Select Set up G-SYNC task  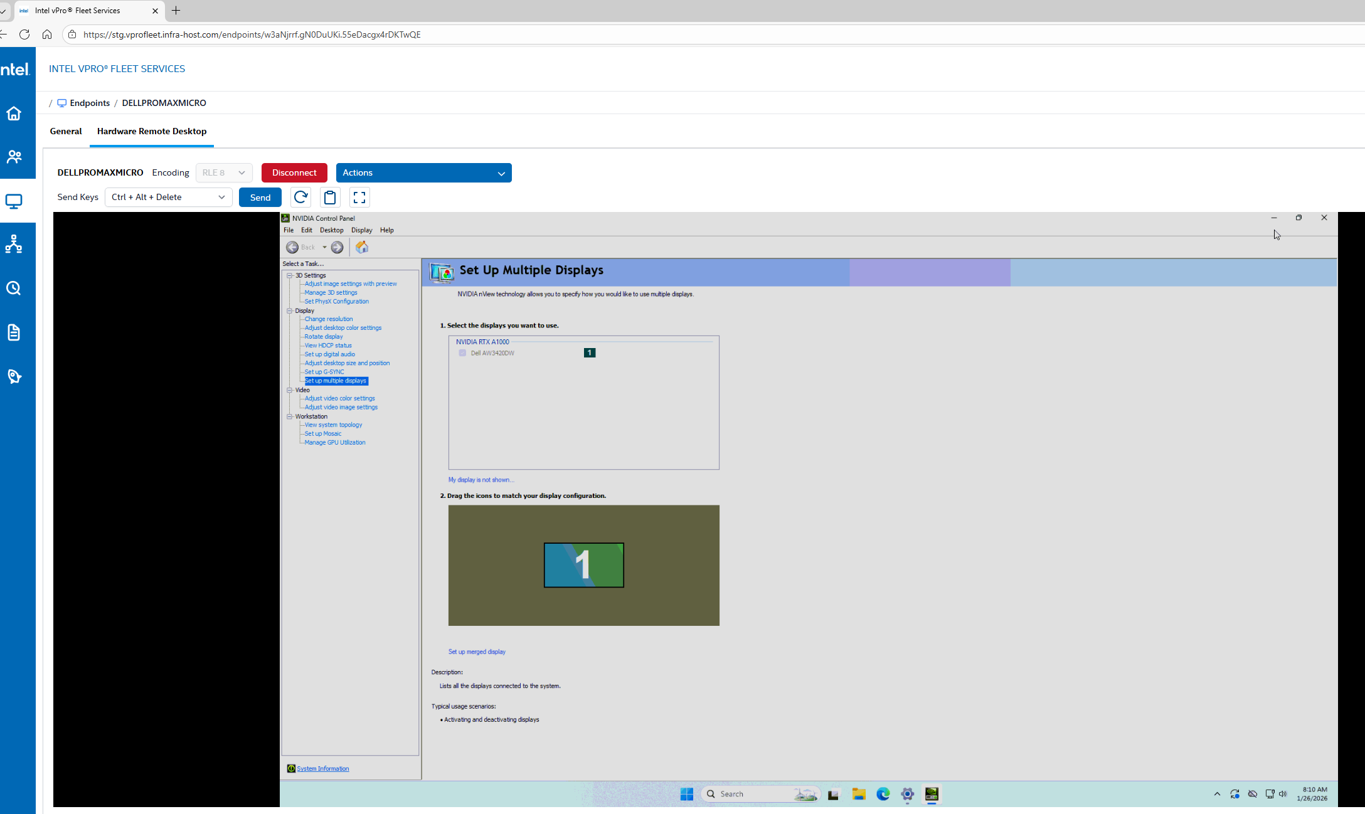click(x=324, y=372)
